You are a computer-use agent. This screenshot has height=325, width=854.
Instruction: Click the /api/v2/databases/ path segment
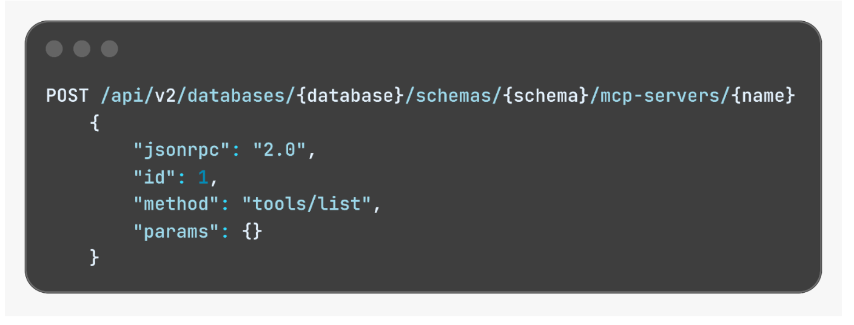[x=200, y=96]
